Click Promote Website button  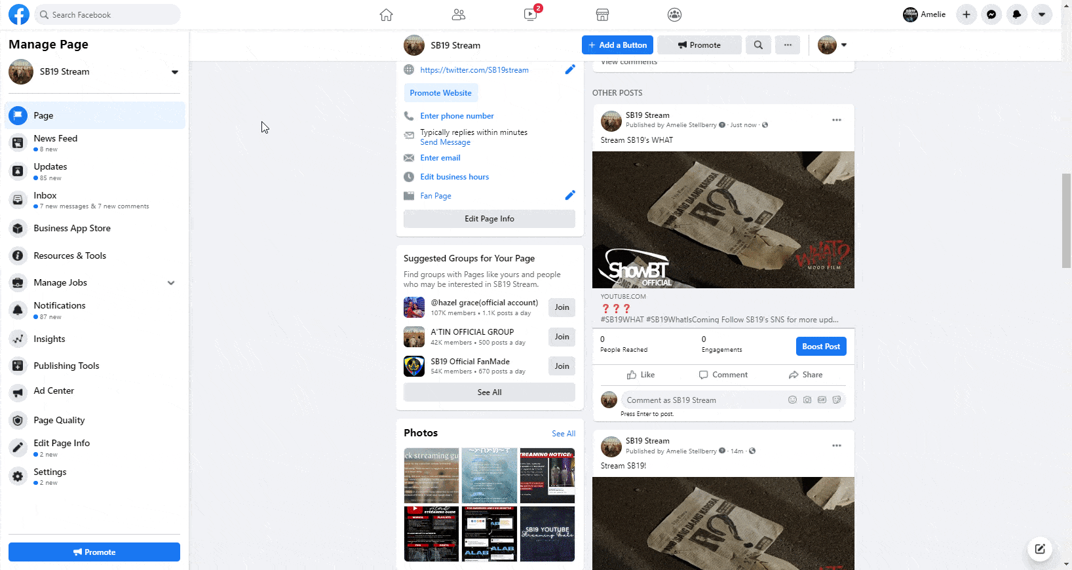click(x=441, y=93)
